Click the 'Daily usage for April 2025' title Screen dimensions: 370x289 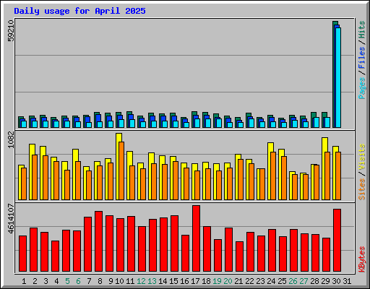tap(79, 11)
